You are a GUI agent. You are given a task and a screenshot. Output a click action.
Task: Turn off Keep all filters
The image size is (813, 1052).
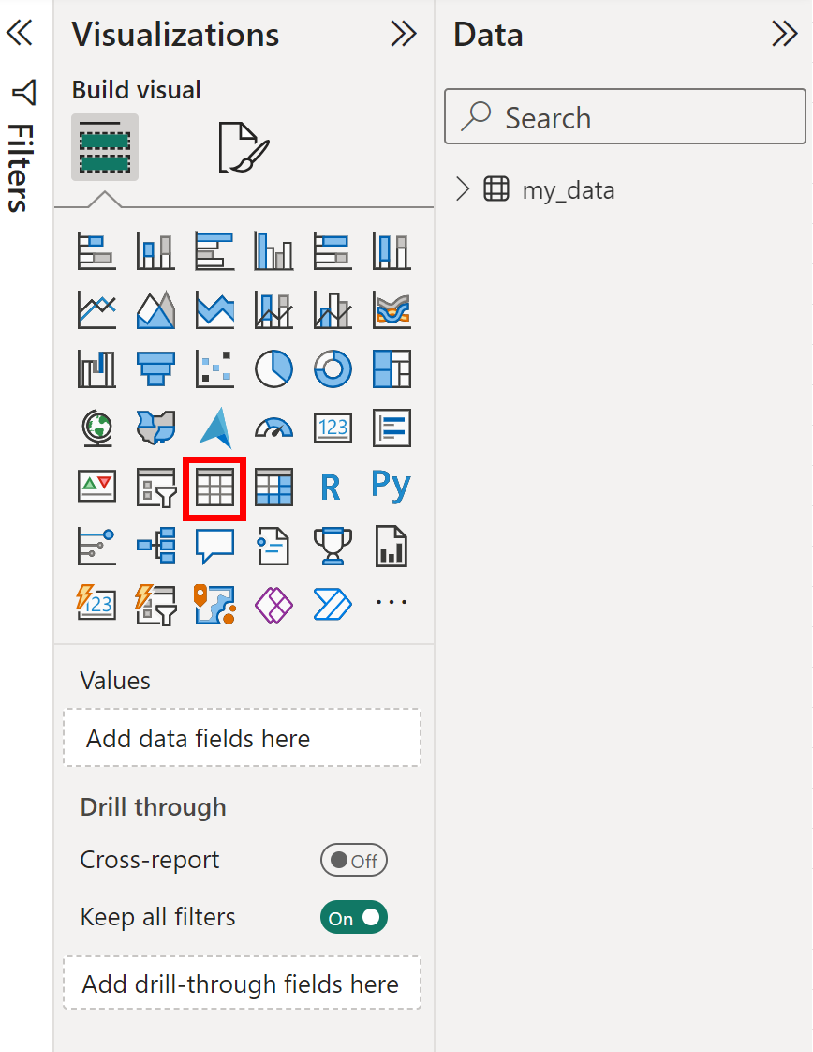pyautogui.click(x=353, y=917)
